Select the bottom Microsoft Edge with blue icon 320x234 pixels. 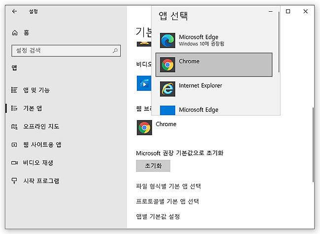point(214,109)
